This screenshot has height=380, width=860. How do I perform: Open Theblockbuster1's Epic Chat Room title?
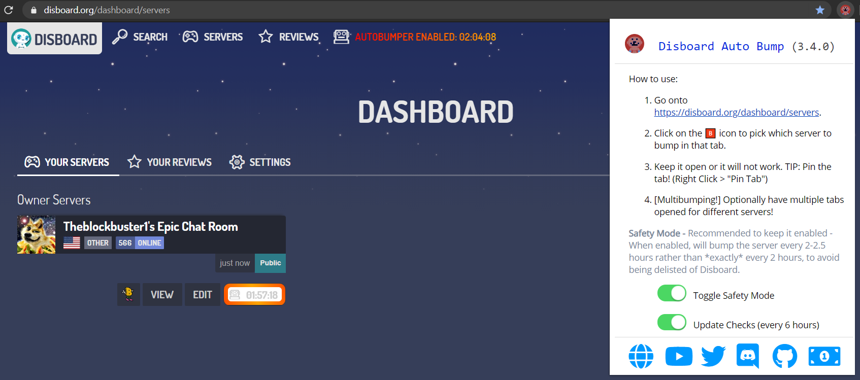150,227
